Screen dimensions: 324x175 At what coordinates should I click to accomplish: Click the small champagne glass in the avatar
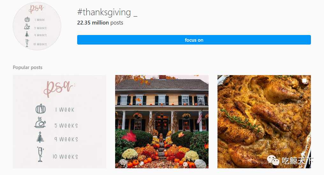pyautogui.click(x=27, y=43)
